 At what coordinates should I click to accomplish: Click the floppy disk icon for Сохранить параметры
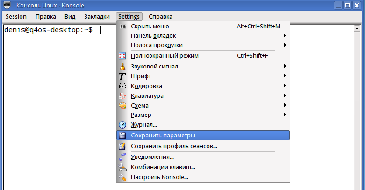click(122, 136)
